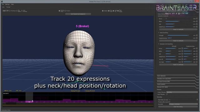Click highlighted purple block in timeline graph
This screenshot has height=112, width=200.
(29, 102)
